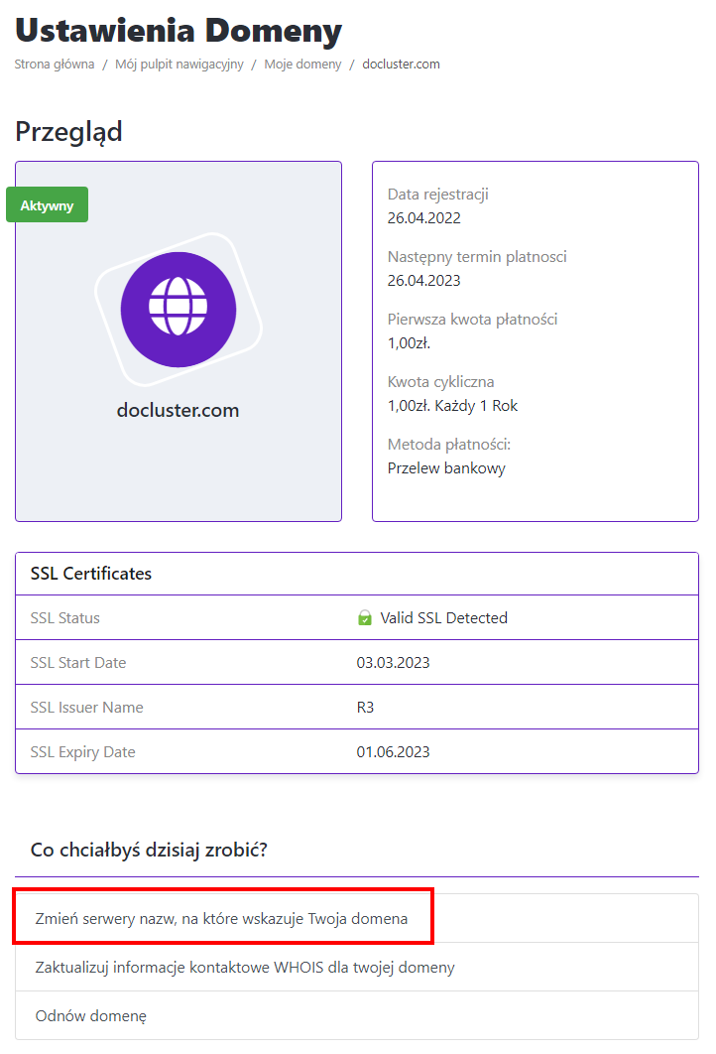This screenshot has width=716, height=1054.
Task: Click the SSL Certificates table header
Action: pyautogui.click(x=91, y=574)
